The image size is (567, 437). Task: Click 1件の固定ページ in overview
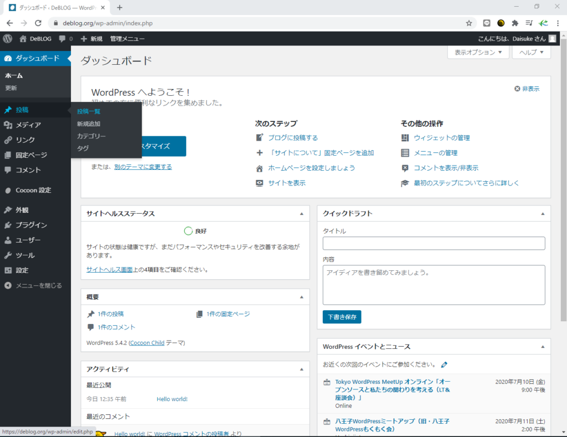coord(228,314)
